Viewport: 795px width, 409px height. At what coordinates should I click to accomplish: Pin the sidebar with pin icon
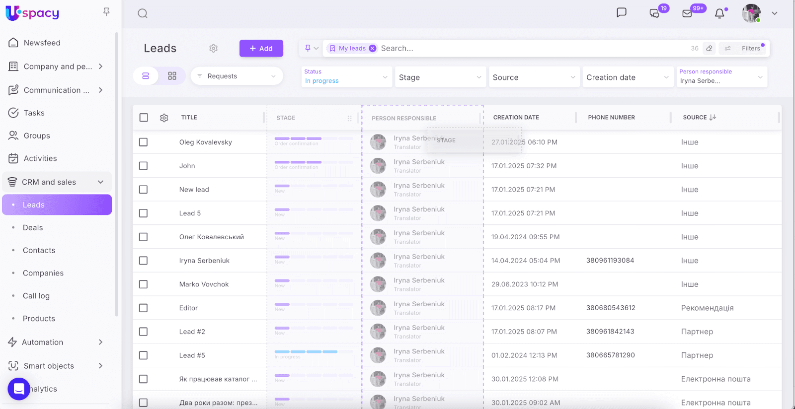point(106,11)
